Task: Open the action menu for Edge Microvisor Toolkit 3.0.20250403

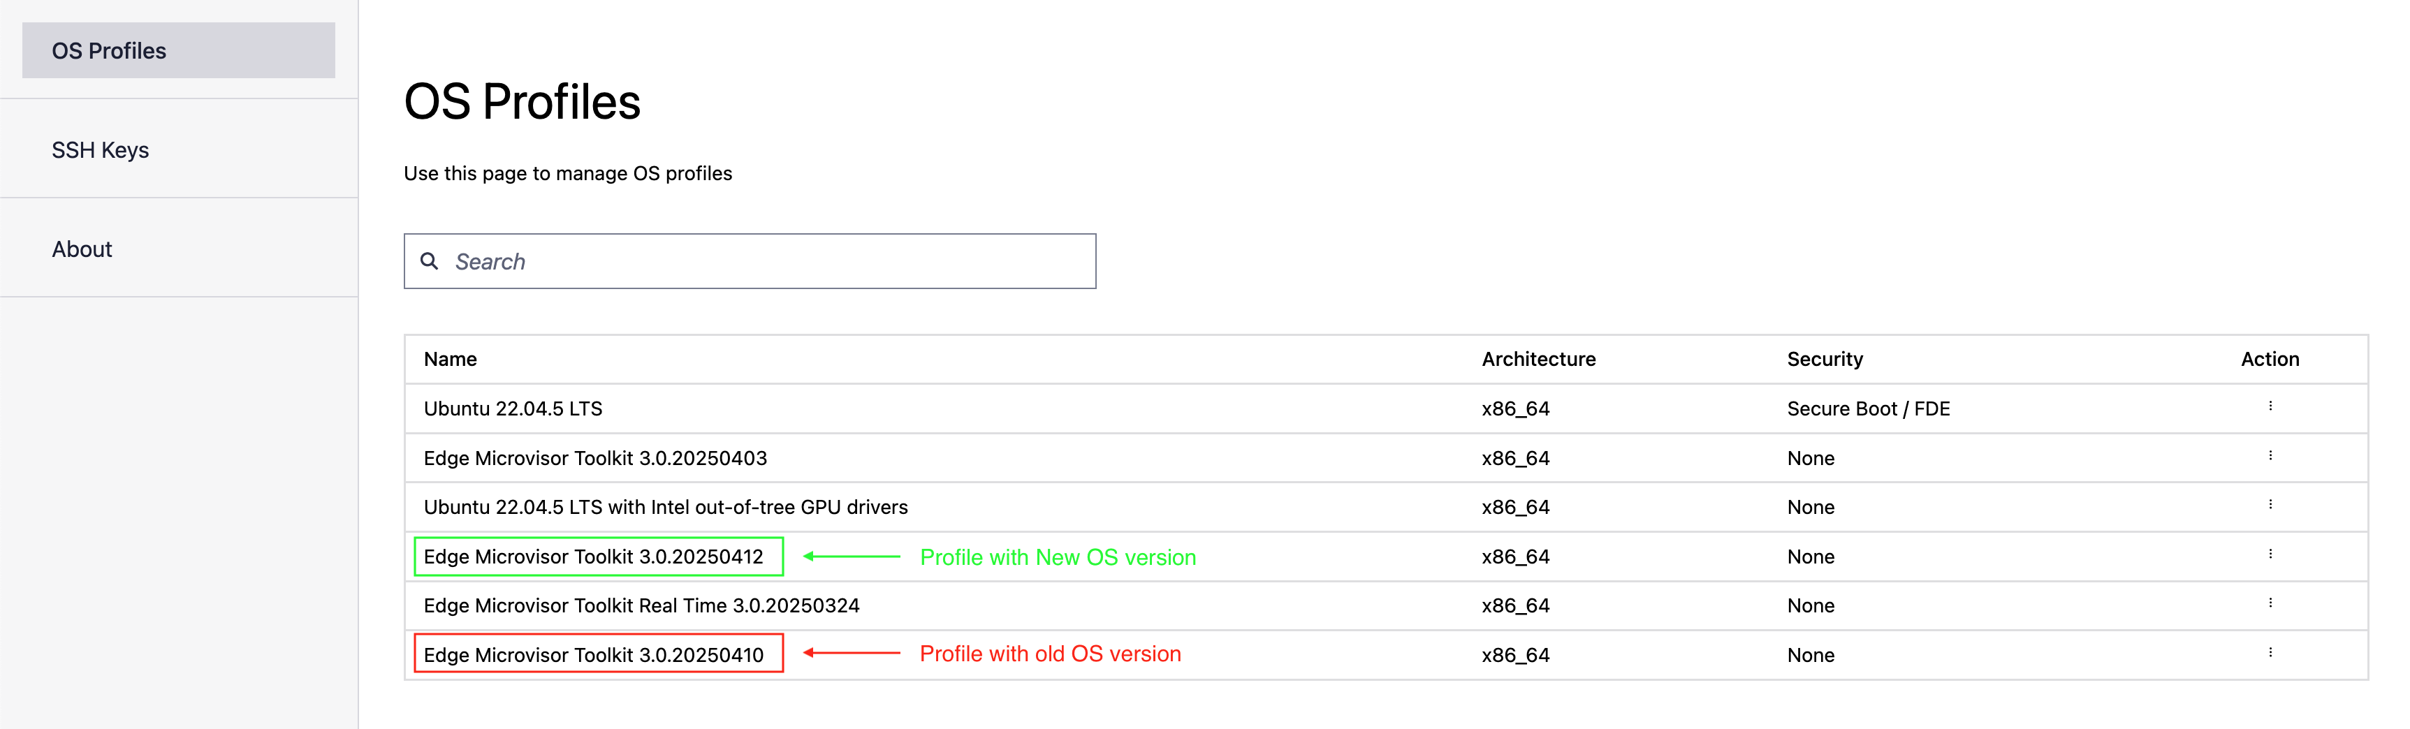Action: click(x=2272, y=458)
